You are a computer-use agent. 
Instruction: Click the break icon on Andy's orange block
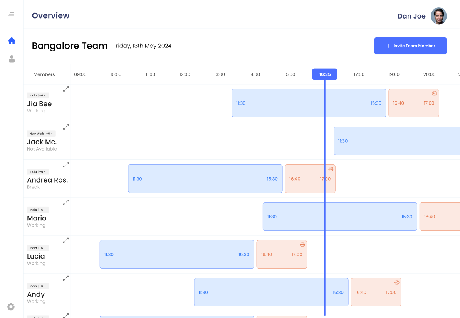[396, 282]
